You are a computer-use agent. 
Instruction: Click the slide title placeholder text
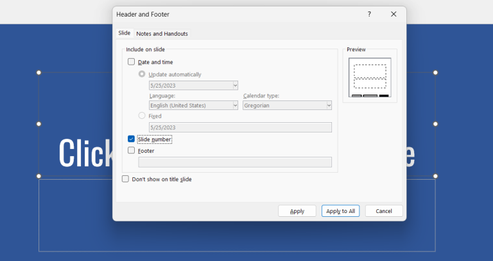point(83,154)
